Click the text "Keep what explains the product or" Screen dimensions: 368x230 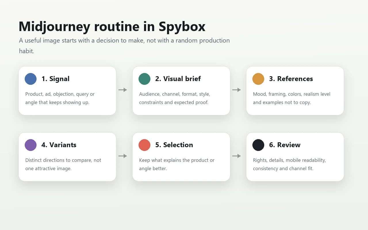click(x=177, y=160)
